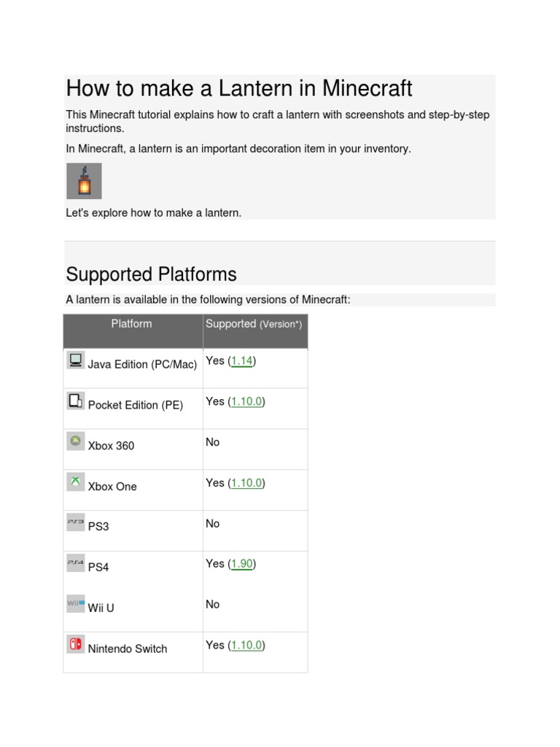This screenshot has height=747, width=560.
Task: Click the 'How to make a Lantern in Minecraft' title
Action: [x=239, y=88]
